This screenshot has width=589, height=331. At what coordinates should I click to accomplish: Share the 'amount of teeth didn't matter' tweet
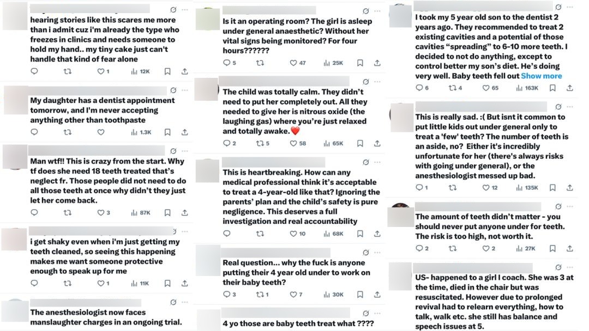pos(569,248)
